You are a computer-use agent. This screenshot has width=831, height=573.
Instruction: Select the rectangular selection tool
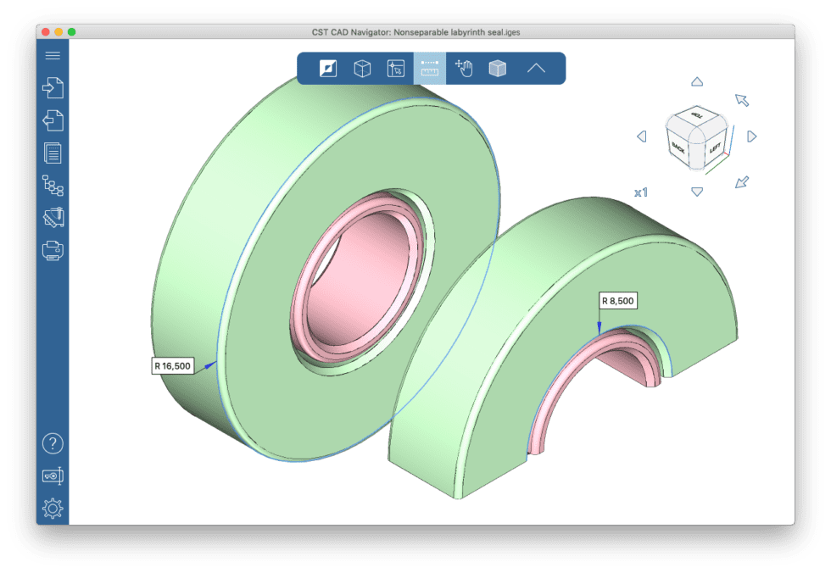pyautogui.click(x=396, y=69)
